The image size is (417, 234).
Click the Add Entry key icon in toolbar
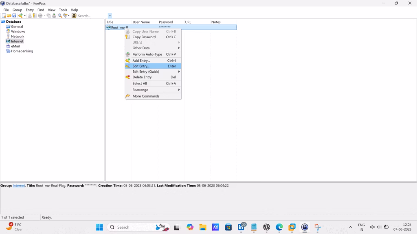pos(20,16)
